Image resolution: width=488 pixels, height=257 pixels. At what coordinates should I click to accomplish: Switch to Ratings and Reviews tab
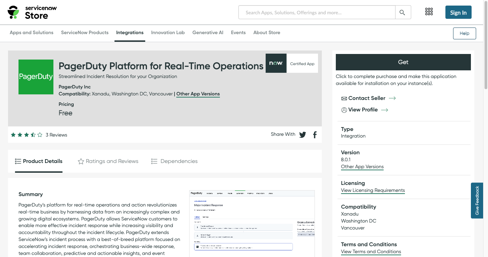(x=108, y=161)
